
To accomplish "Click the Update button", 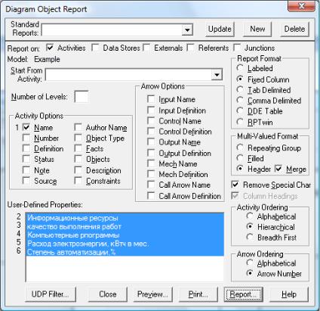I will coord(220,29).
